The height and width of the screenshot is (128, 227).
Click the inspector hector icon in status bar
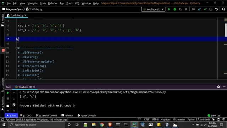pyautogui.click(x=218, y=119)
